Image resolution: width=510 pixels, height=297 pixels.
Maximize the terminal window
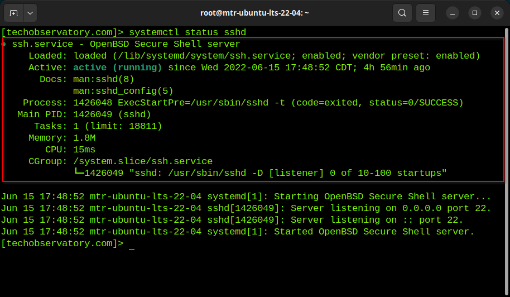(x=474, y=13)
